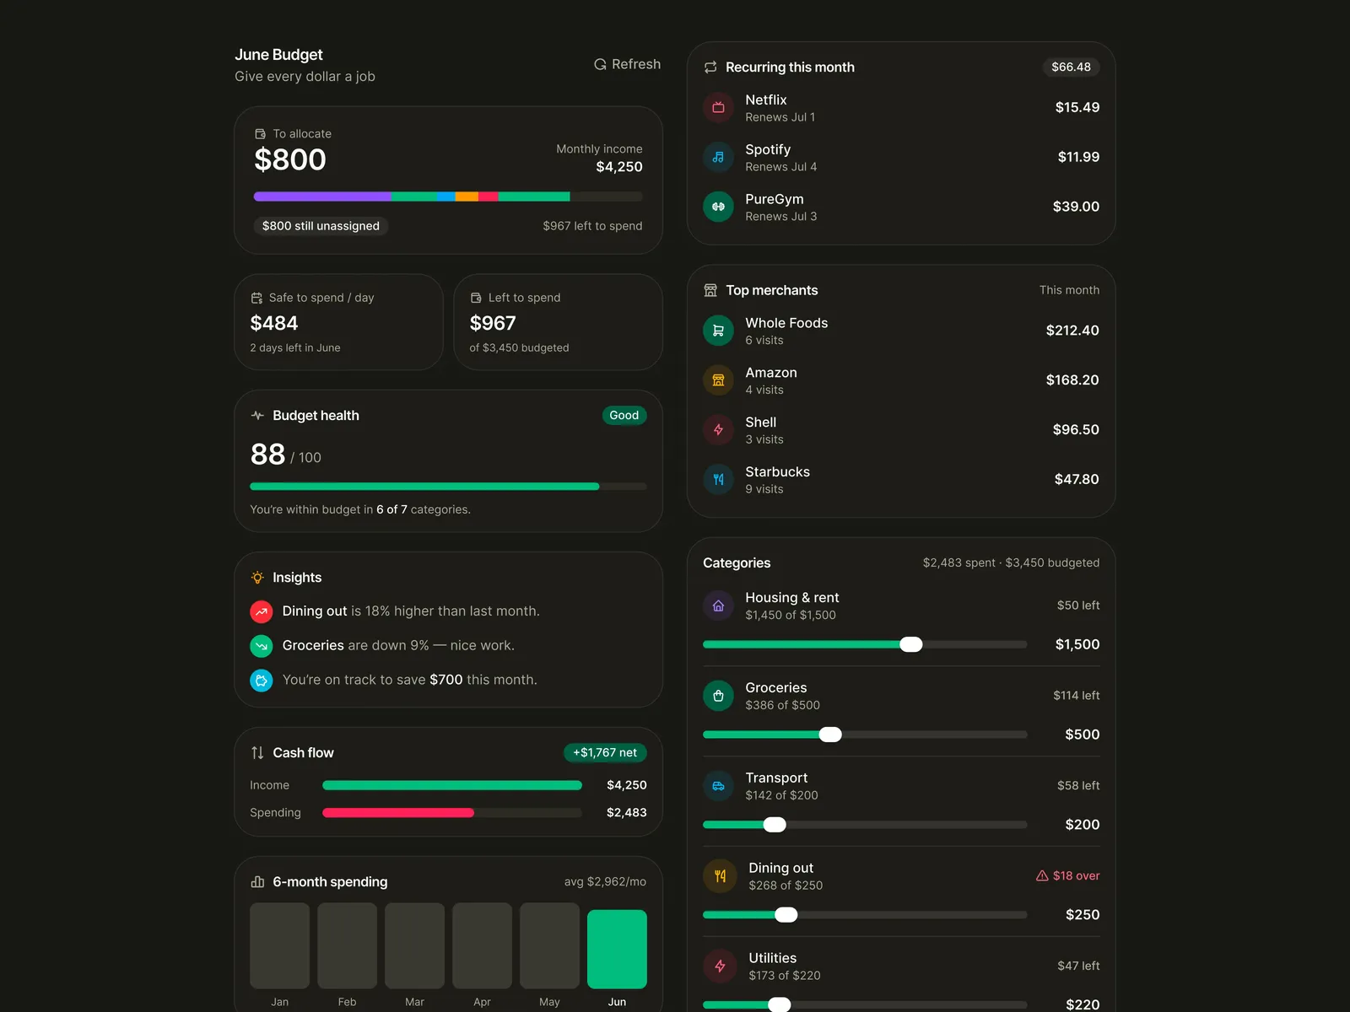1350x1012 pixels.
Task: Click the Amazon store icon
Action: [718, 380]
